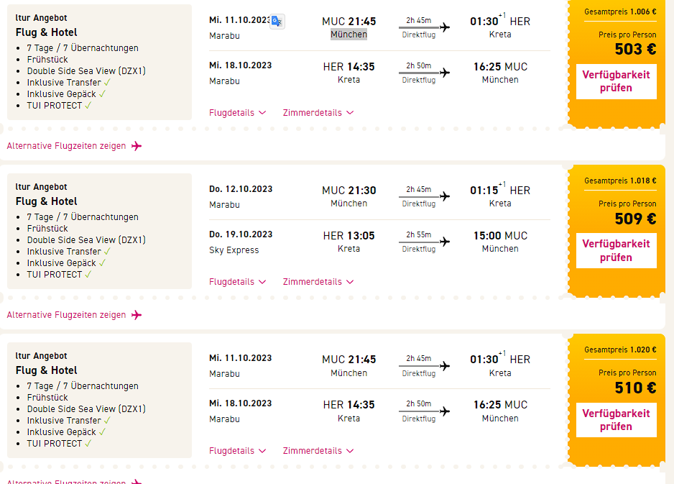Show alternative flight times below the 509 € offer

[66, 315]
